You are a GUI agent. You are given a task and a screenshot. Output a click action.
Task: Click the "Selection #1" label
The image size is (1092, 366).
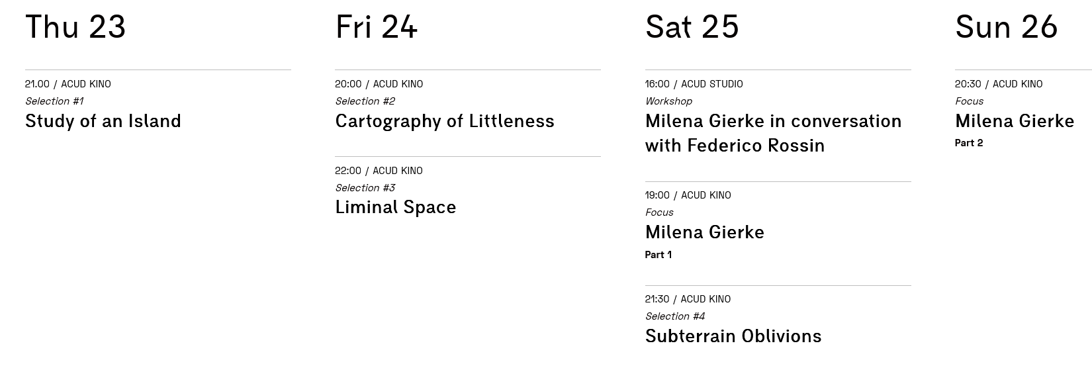pos(54,101)
